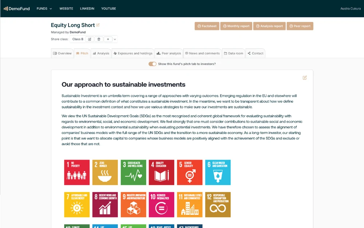Click the Zero Hunger SDG 2 tile
This screenshot has width=364, height=228.
pos(105,173)
